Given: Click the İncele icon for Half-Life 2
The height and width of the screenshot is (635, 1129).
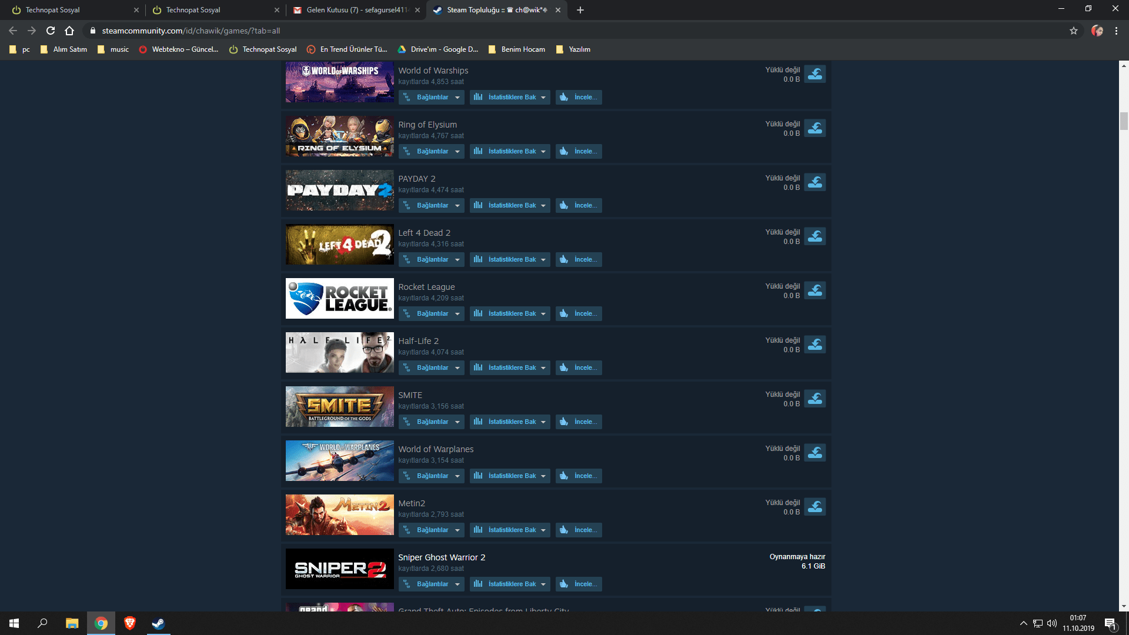Looking at the screenshot, I should coord(563,367).
